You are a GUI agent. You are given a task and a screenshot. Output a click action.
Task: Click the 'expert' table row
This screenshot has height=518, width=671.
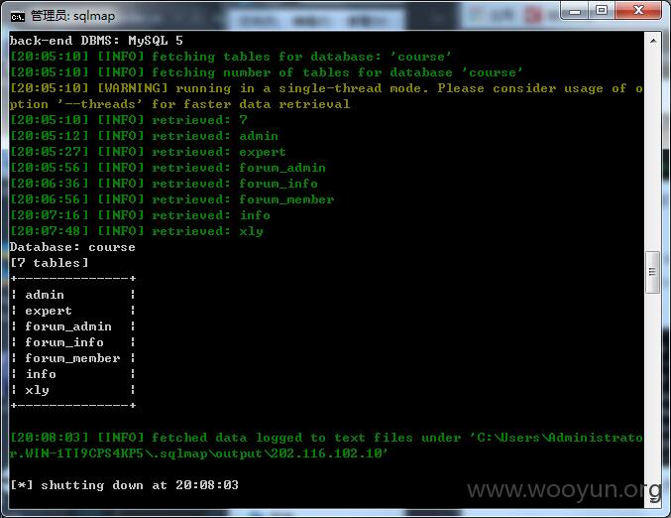(x=73, y=311)
